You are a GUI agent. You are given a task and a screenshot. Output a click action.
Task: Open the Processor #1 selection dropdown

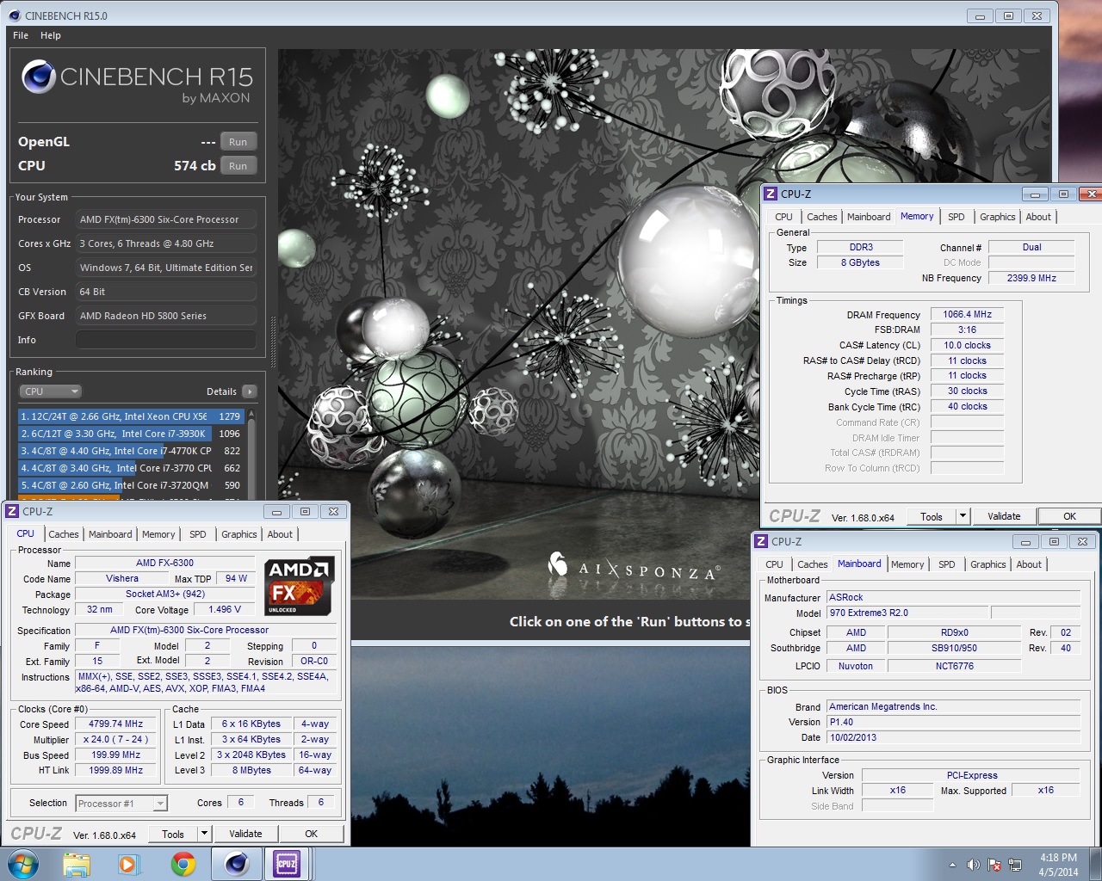click(x=121, y=804)
